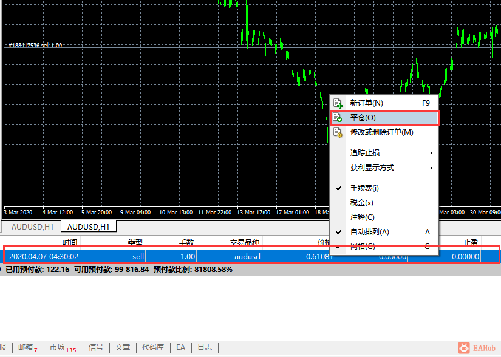
Task: Open the 邮箱 (Mailbox) terminal tab
Action: coord(27,347)
